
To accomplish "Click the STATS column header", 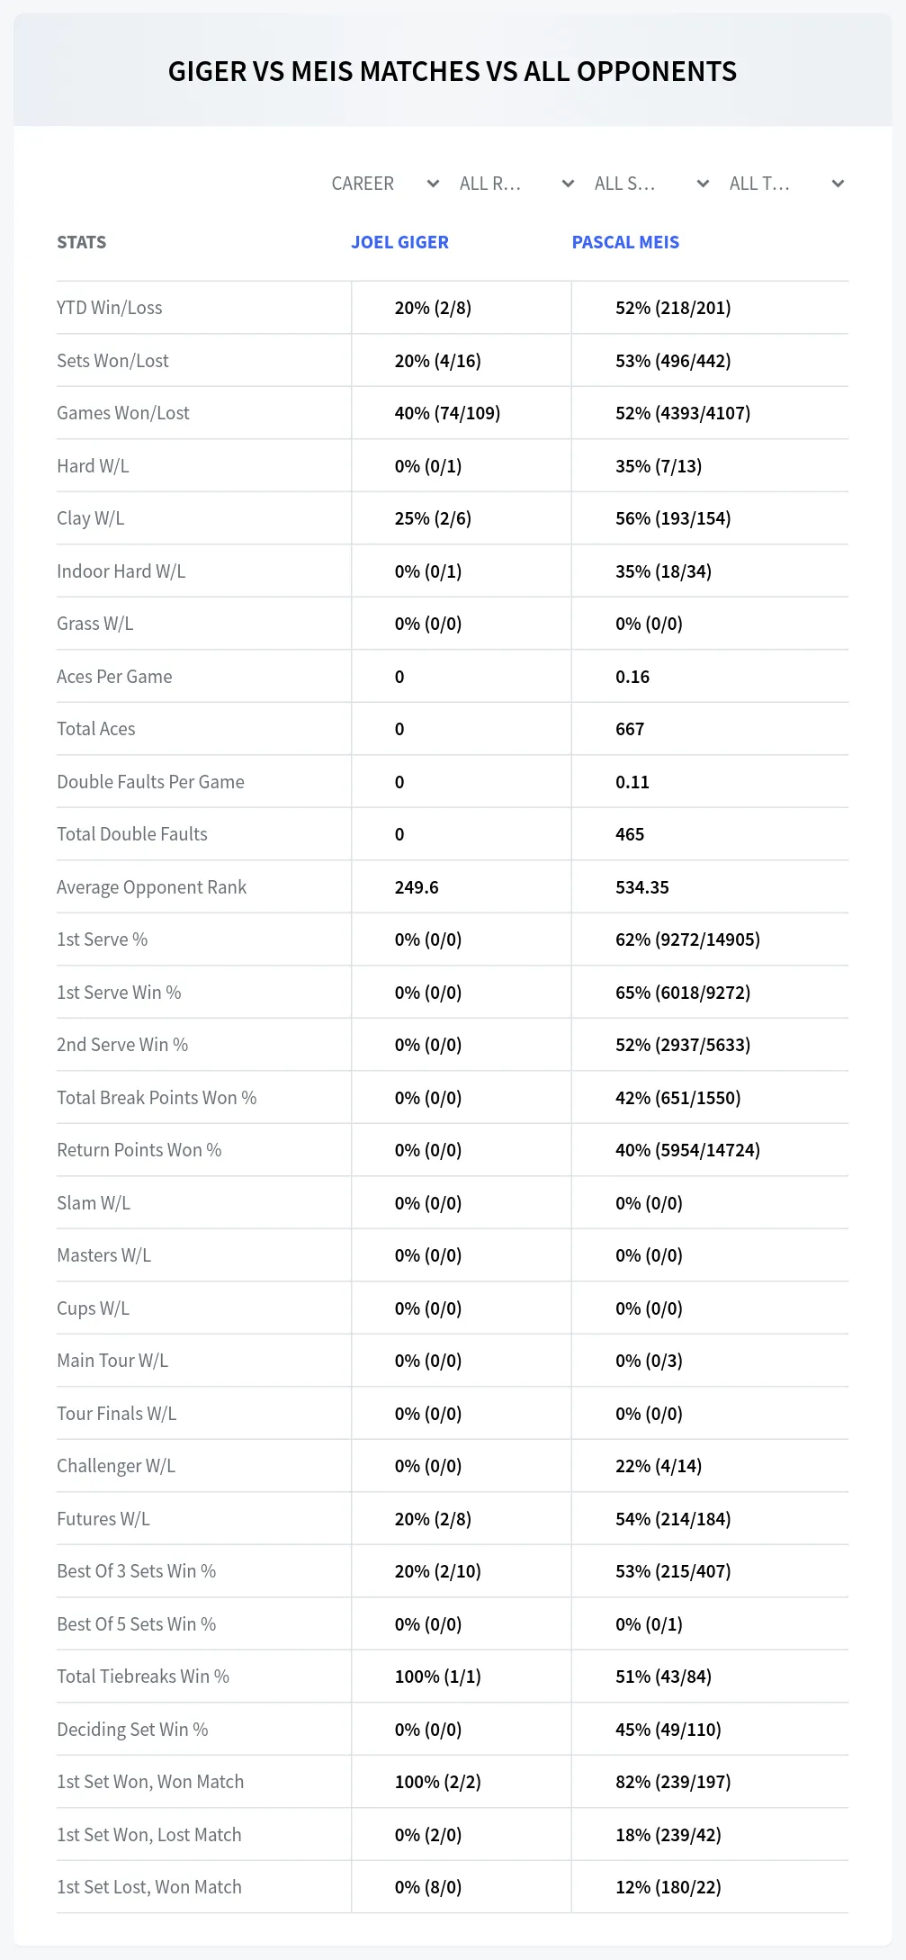I will point(81,242).
